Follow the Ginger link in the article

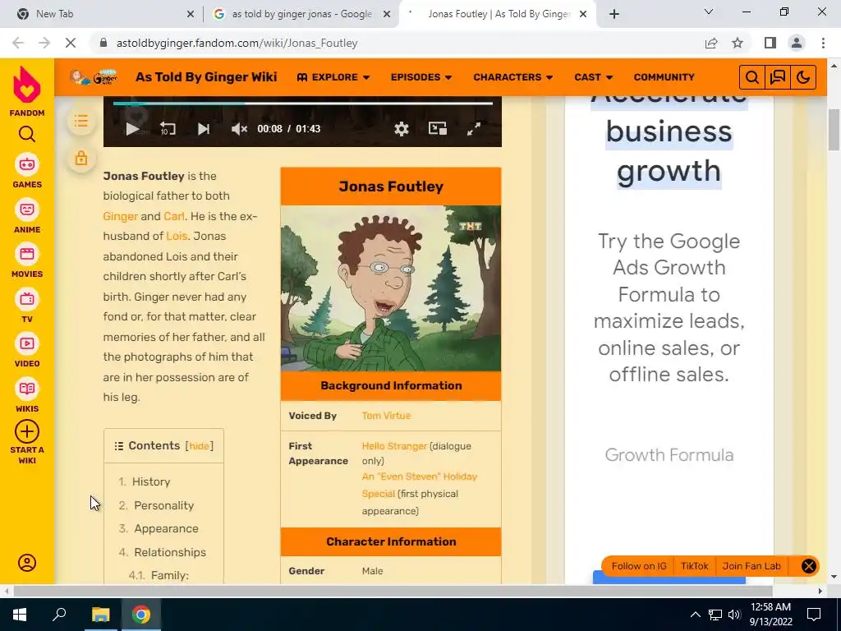click(x=120, y=216)
